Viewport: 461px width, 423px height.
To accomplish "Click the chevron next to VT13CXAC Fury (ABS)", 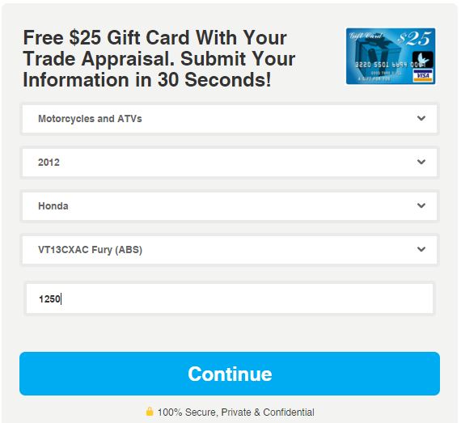I will coord(421,249).
